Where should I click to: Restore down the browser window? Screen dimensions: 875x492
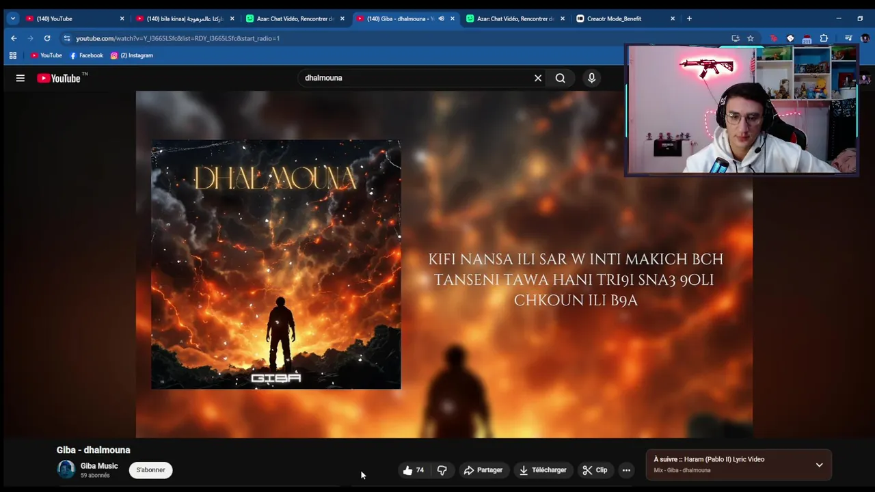click(860, 18)
